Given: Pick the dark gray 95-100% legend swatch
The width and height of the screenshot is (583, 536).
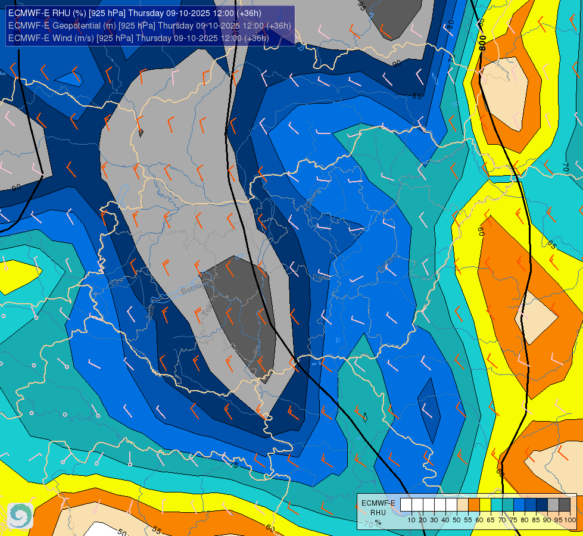Looking at the screenshot, I should pyautogui.click(x=565, y=505).
